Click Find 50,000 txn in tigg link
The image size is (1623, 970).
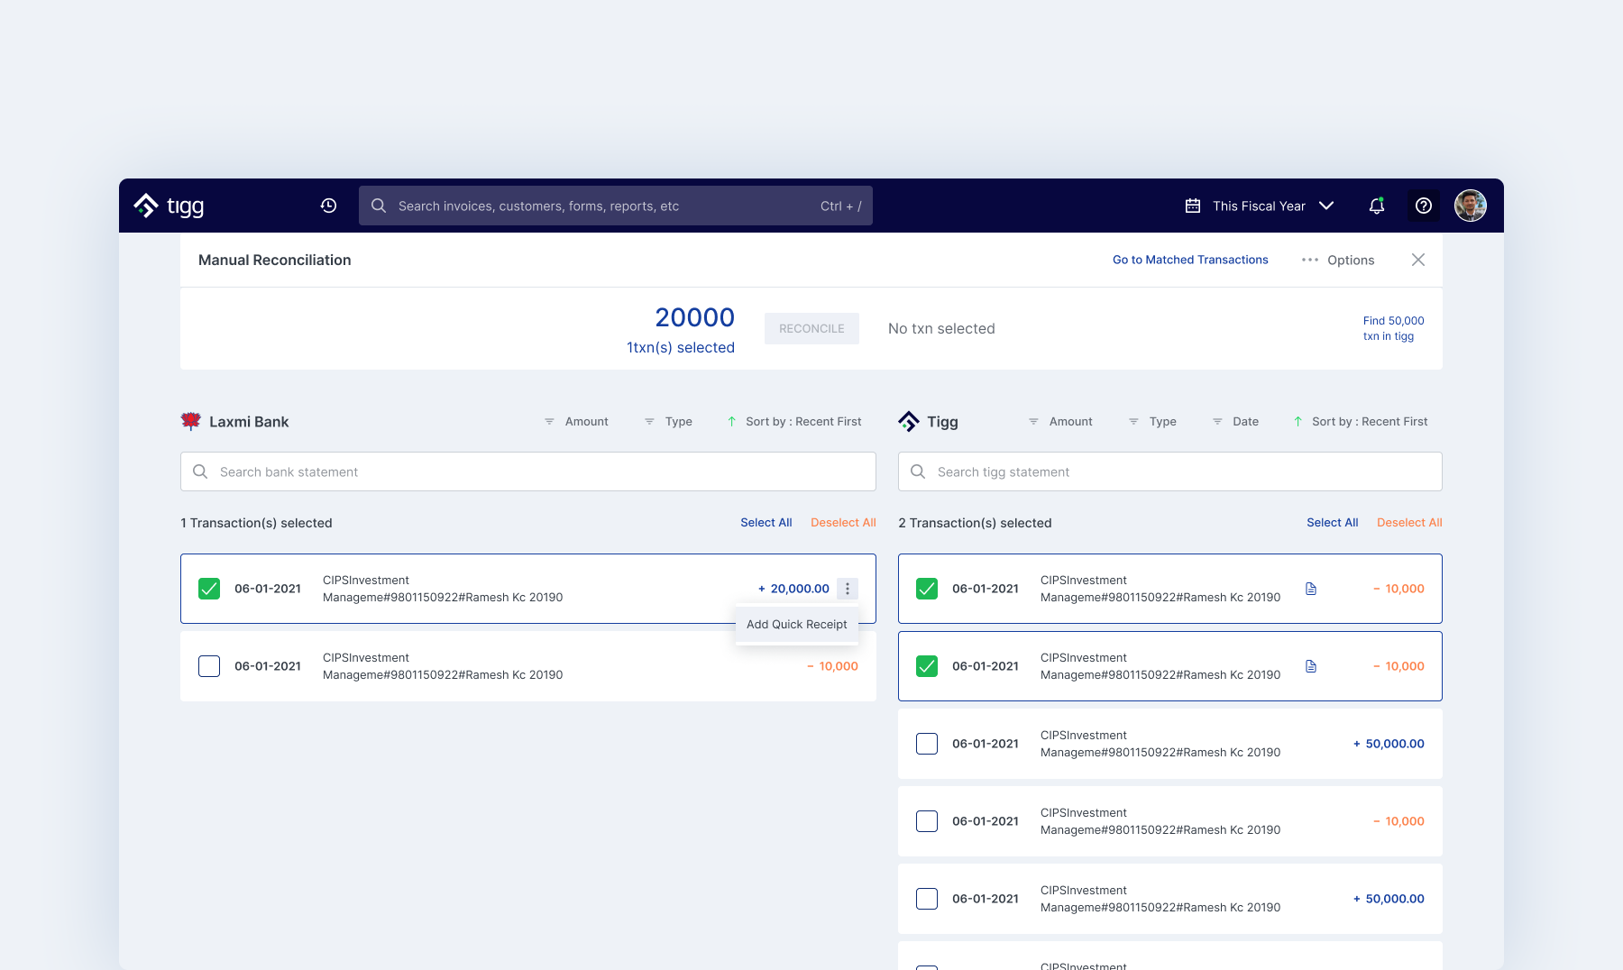pyautogui.click(x=1393, y=328)
